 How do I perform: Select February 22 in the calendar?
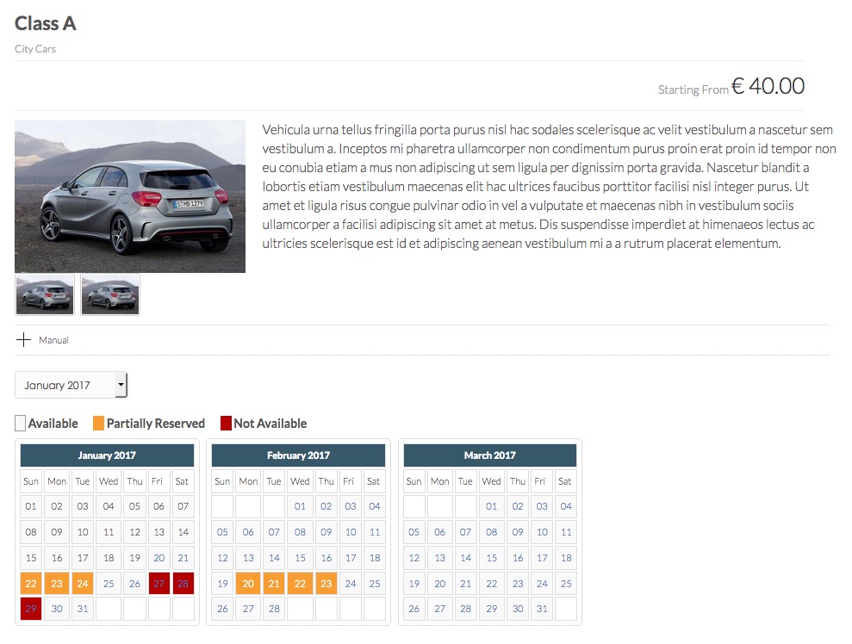tap(300, 584)
